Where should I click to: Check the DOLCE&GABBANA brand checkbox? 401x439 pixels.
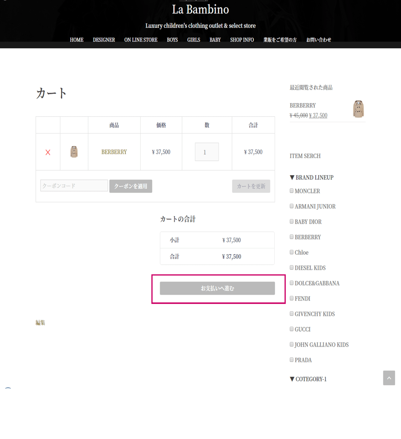coord(292,283)
